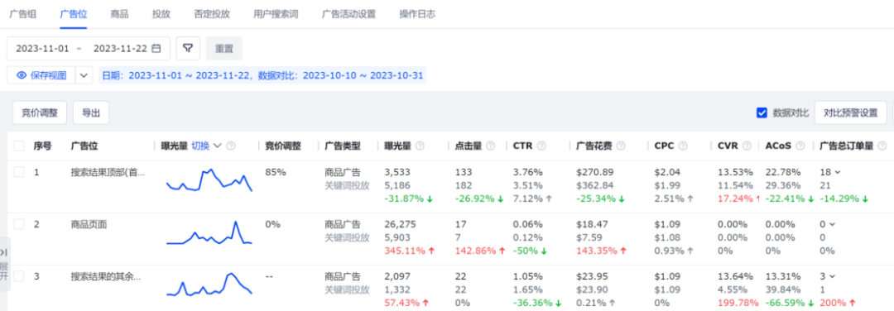Uncheck the 数据对比 checkbox
The width and height of the screenshot is (894, 311).
pyautogui.click(x=762, y=112)
